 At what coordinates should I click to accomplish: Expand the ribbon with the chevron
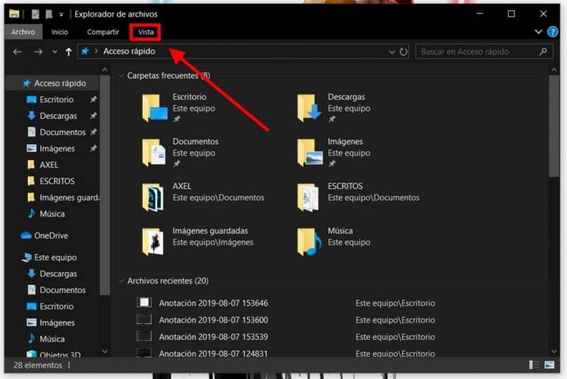pos(538,32)
